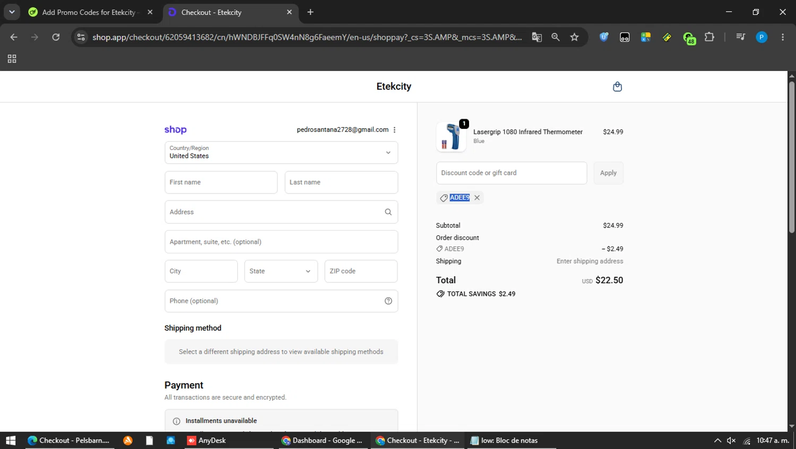Click the phone help question mark icon
796x449 pixels.
tap(388, 301)
